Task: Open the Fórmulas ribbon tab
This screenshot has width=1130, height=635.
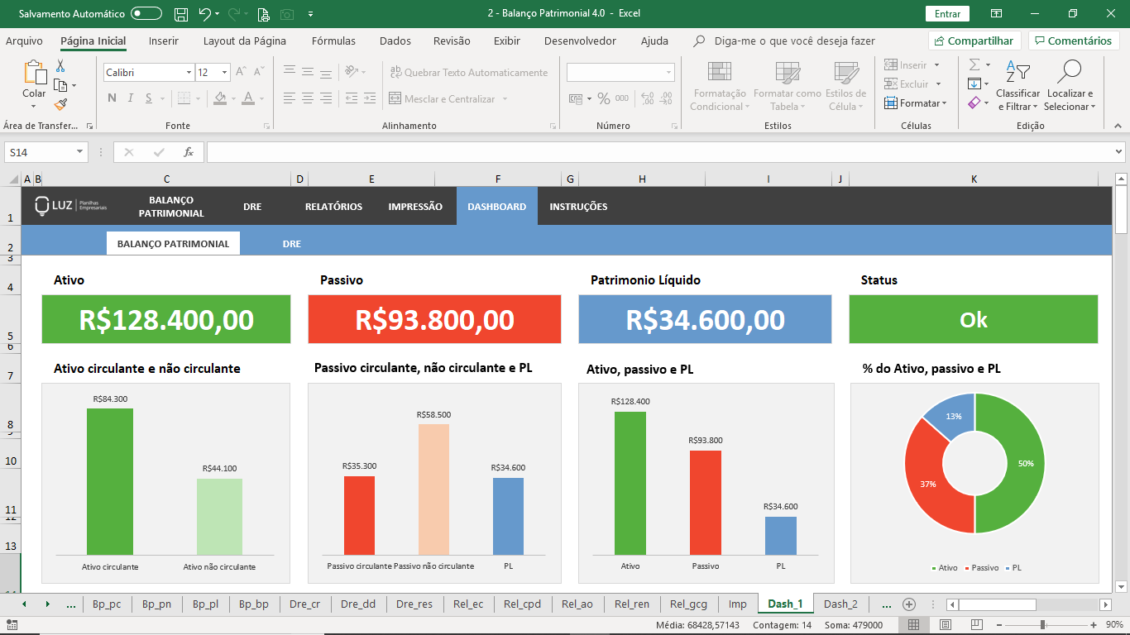Action: pos(333,41)
